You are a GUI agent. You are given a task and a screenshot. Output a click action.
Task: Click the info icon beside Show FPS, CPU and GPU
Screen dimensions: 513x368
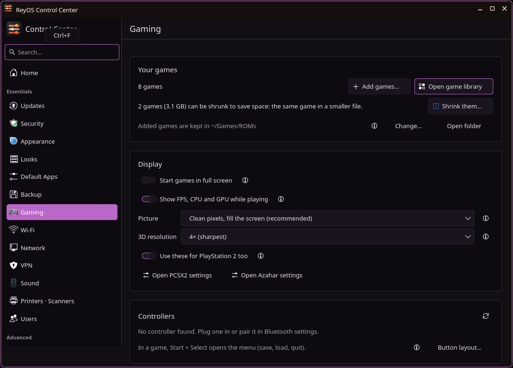point(281,199)
